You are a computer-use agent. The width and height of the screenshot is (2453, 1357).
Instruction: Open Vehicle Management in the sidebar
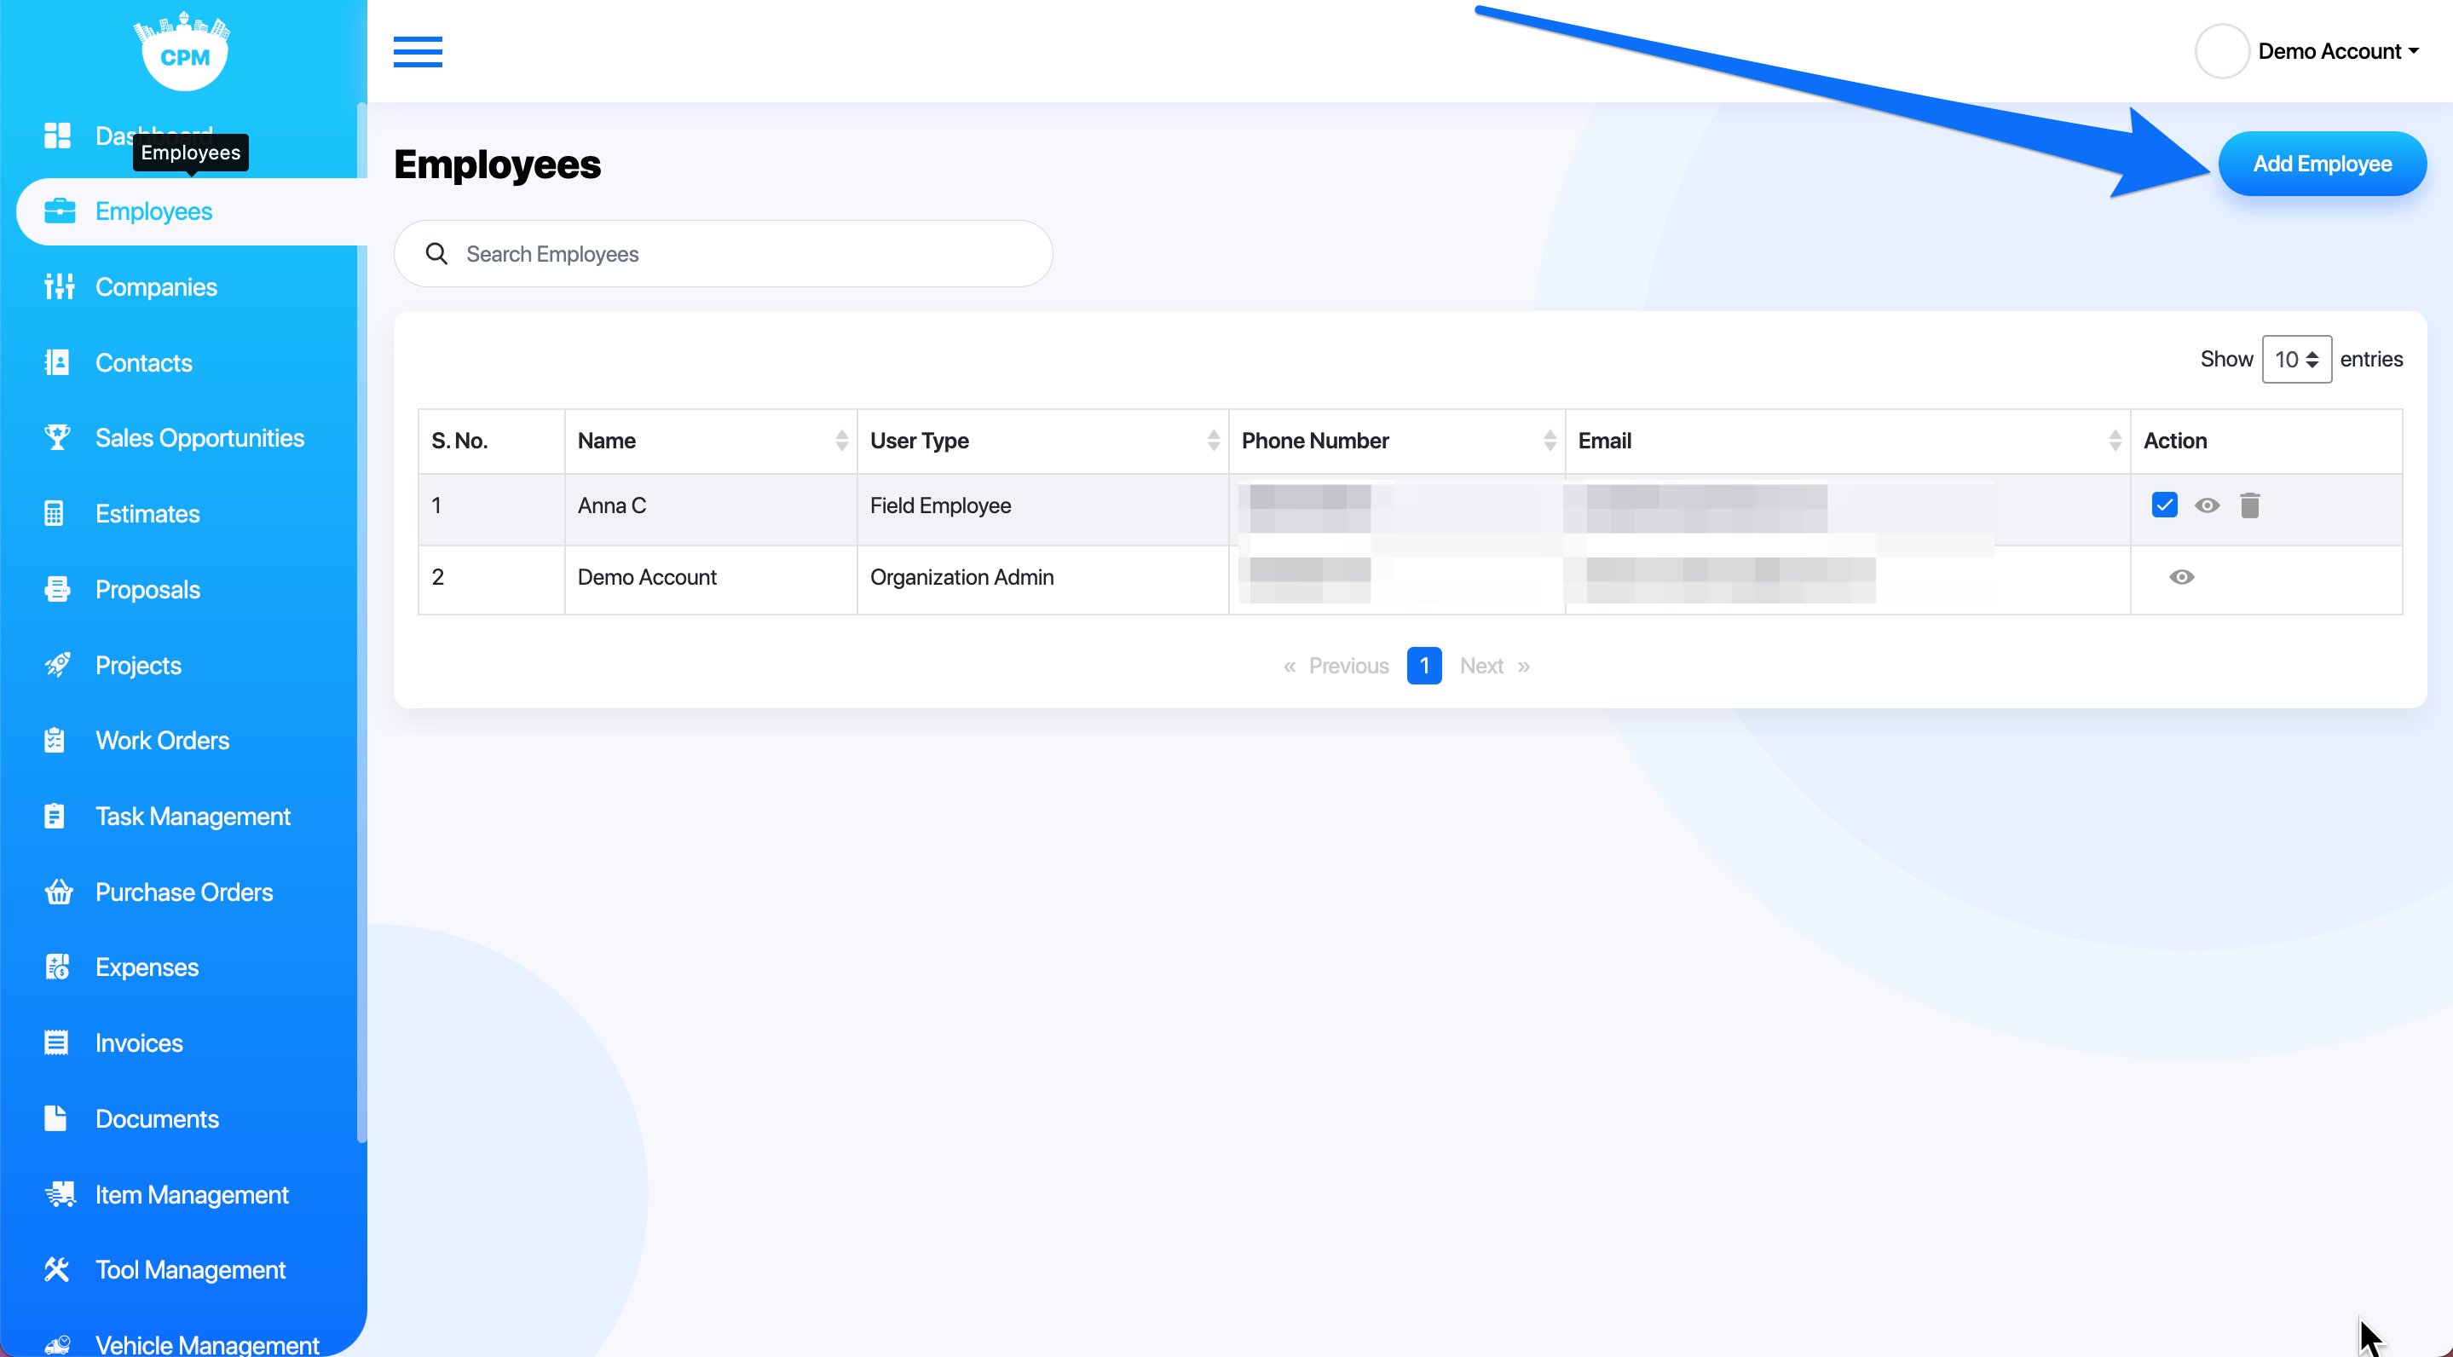coord(206,1343)
